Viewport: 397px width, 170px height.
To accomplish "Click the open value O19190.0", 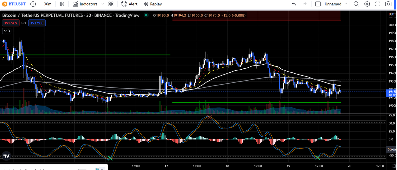I will tap(161, 15).
